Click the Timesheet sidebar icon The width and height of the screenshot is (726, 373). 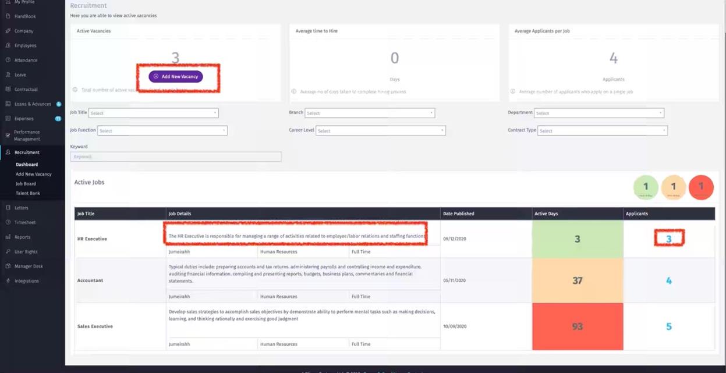pyautogui.click(x=8, y=222)
